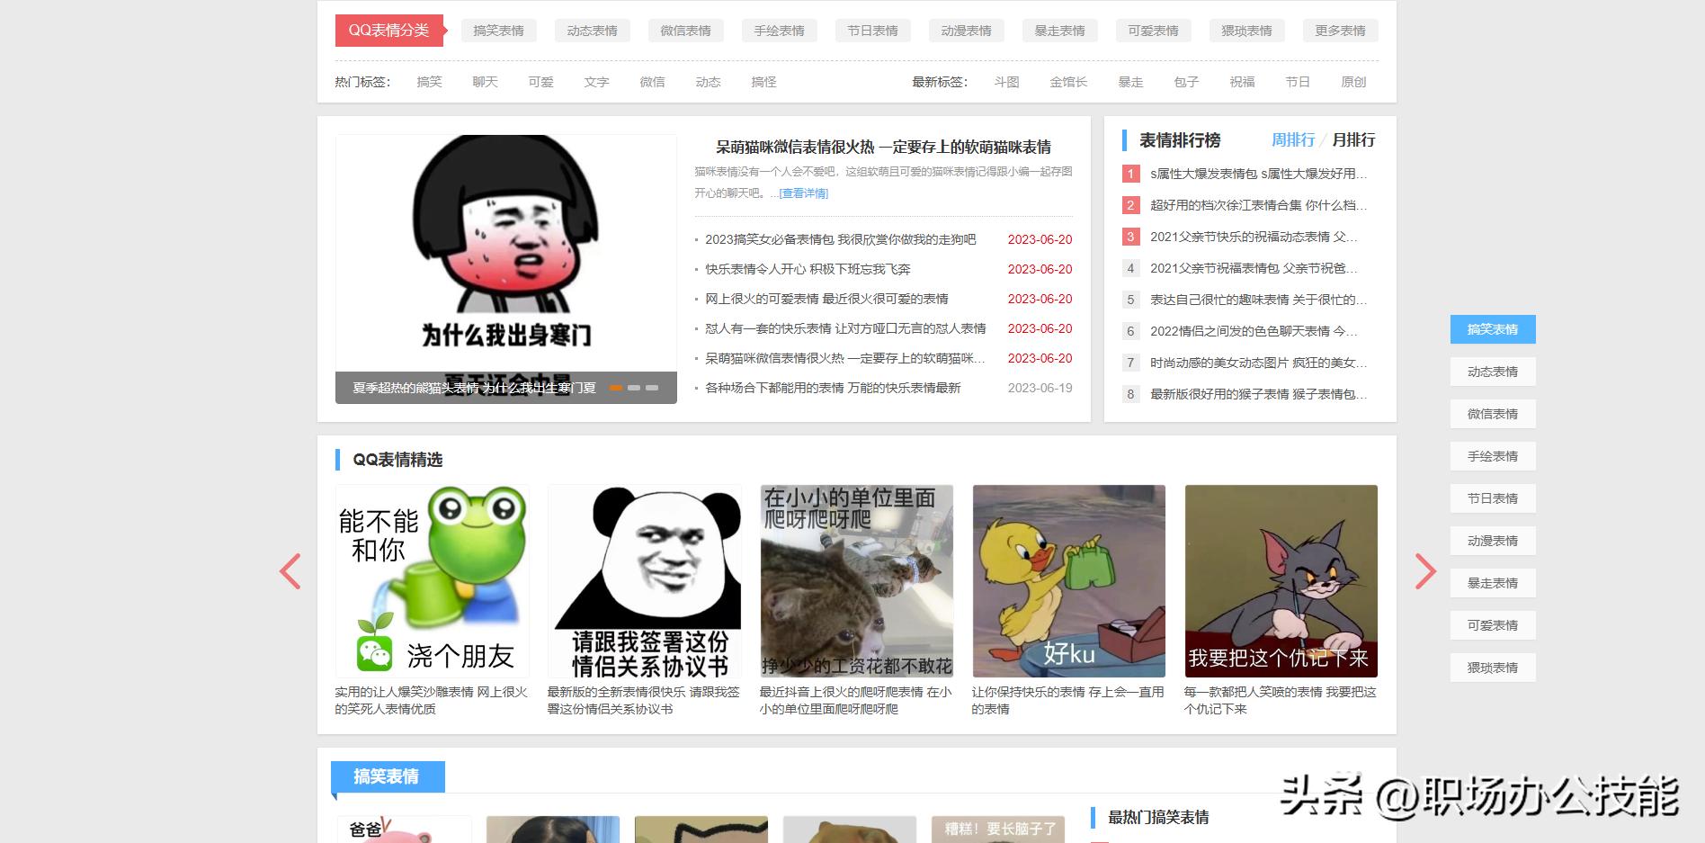Select 猥琐表情 in the right sidebar
Image resolution: width=1705 pixels, height=843 pixels.
coord(1492,668)
